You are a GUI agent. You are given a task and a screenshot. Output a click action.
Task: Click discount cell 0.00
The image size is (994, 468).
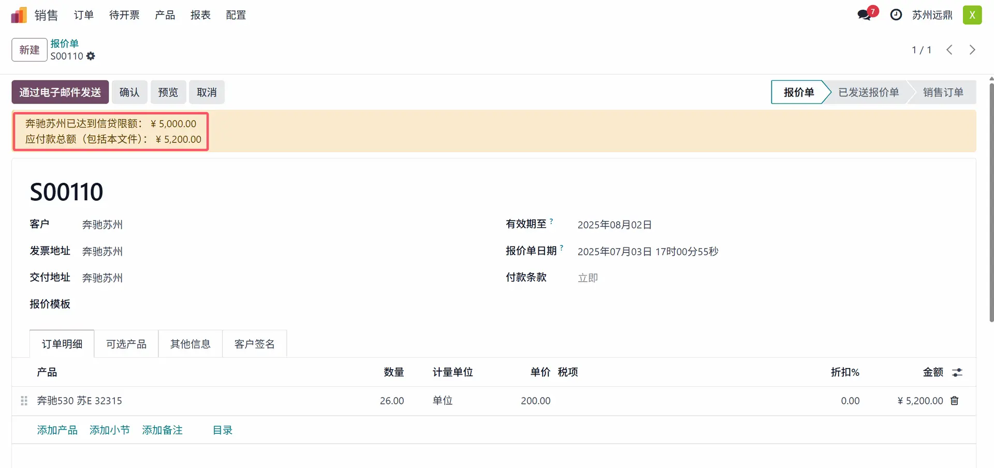click(x=850, y=401)
